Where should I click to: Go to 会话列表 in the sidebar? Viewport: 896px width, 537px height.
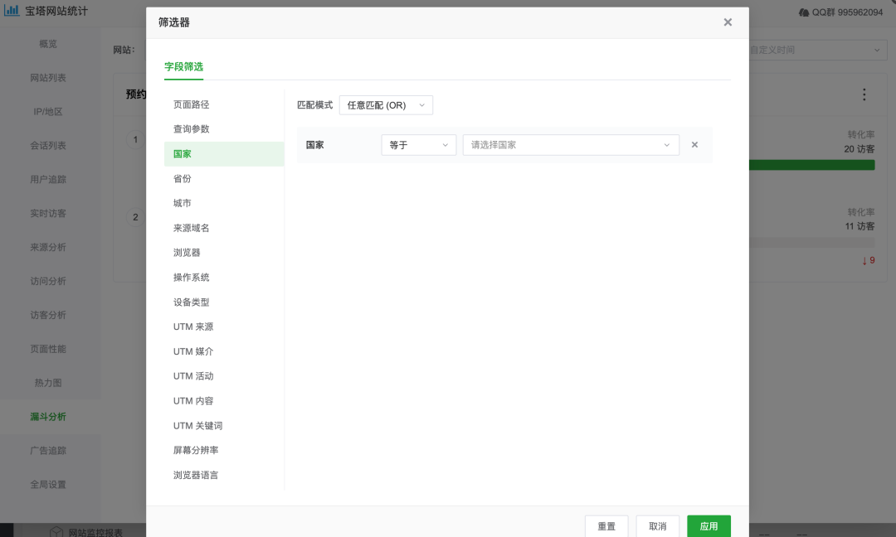pos(49,146)
